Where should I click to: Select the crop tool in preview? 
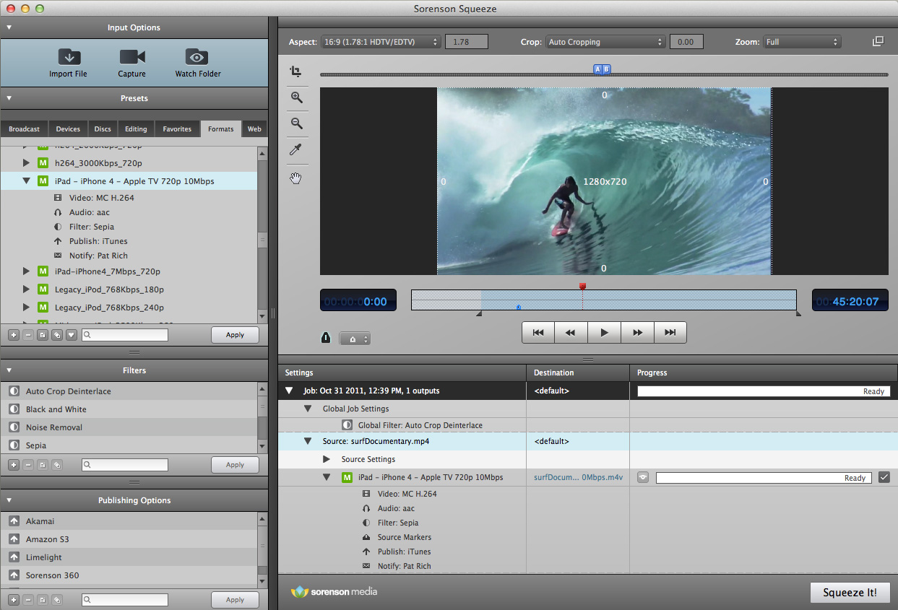click(295, 71)
